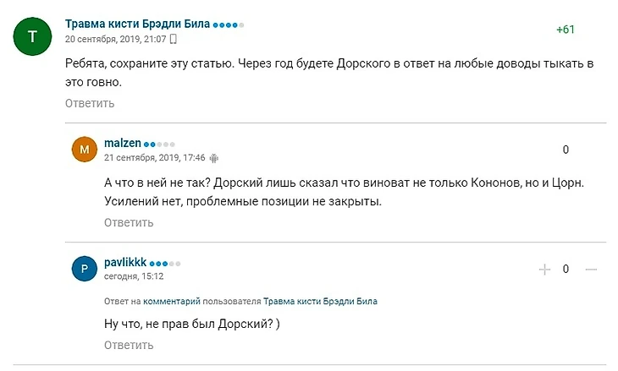Screen dimensions: 618x371
Task: Open the malzen username profile
Action: pos(122,143)
